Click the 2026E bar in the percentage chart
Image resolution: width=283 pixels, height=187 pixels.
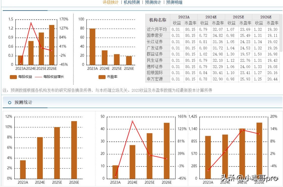point(74,150)
